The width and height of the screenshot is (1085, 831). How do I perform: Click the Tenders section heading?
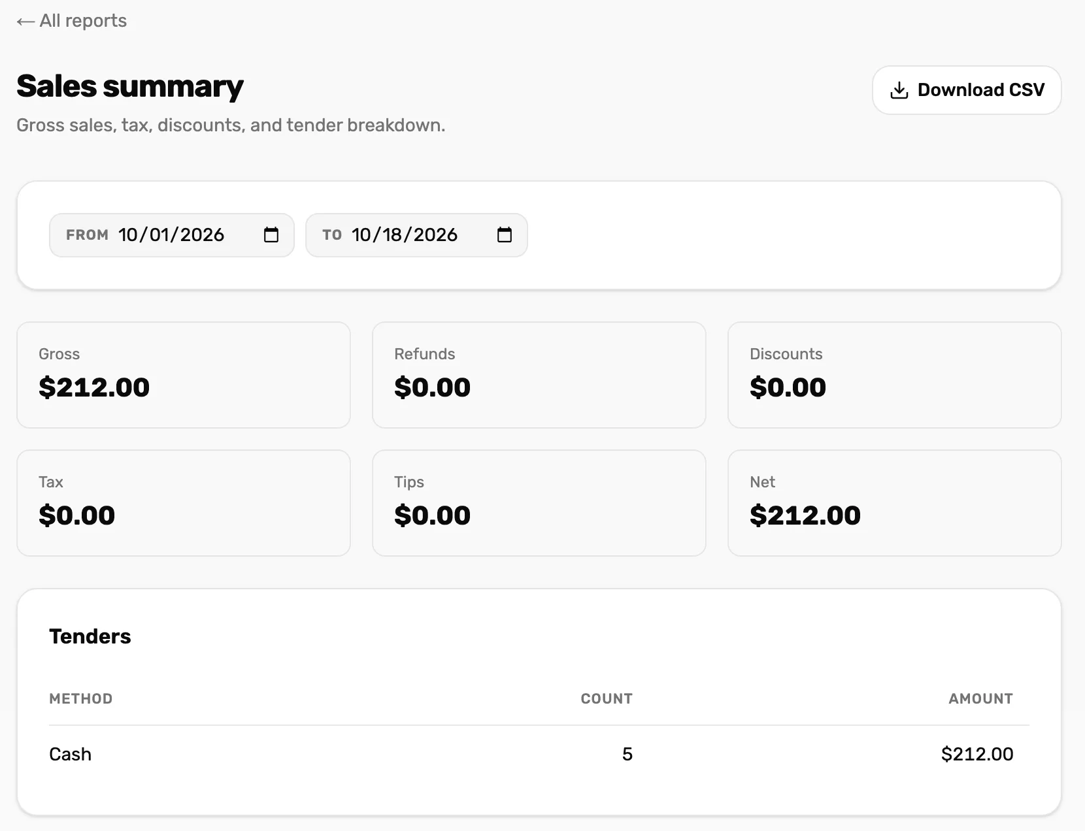[90, 637]
